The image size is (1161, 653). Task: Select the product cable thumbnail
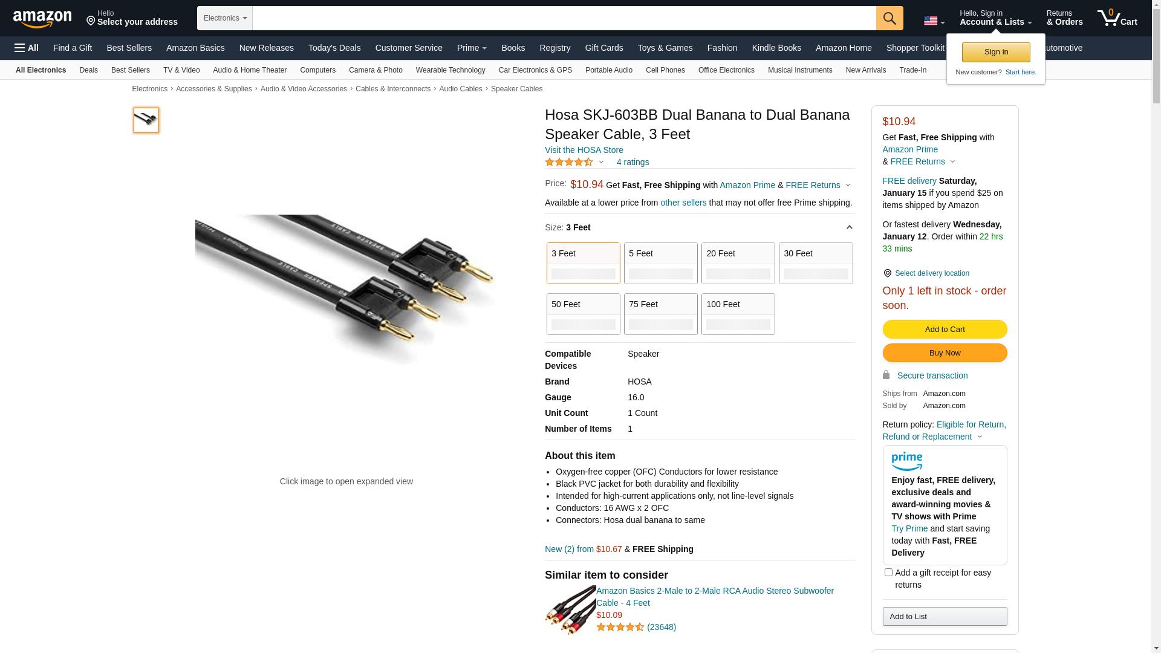(146, 120)
